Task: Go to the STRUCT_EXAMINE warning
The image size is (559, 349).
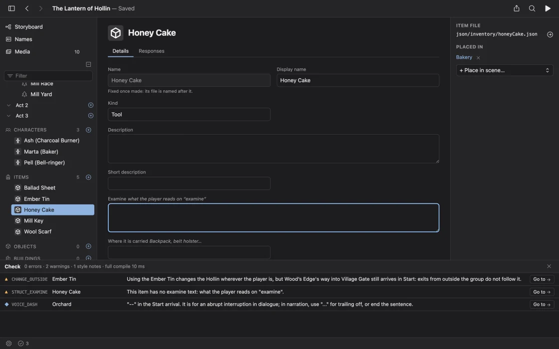Action: tap(542, 292)
